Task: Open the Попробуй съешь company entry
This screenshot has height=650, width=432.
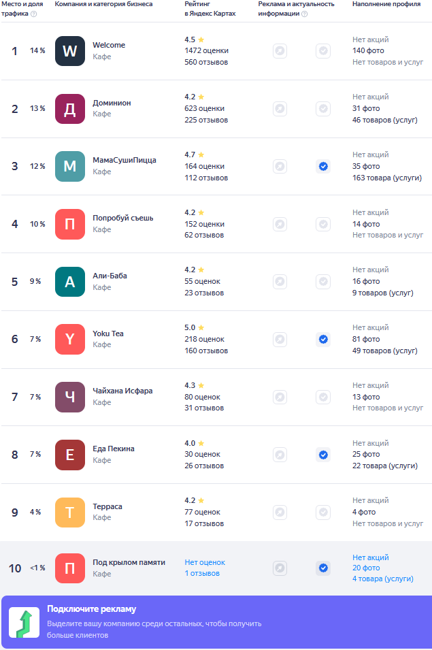Action: pos(122,218)
